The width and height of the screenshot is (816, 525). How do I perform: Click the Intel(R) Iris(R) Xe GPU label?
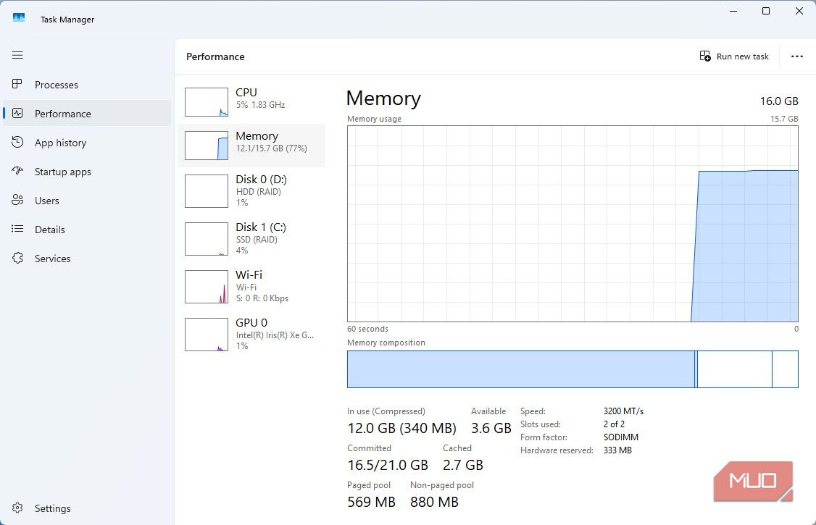pos(275,335)
